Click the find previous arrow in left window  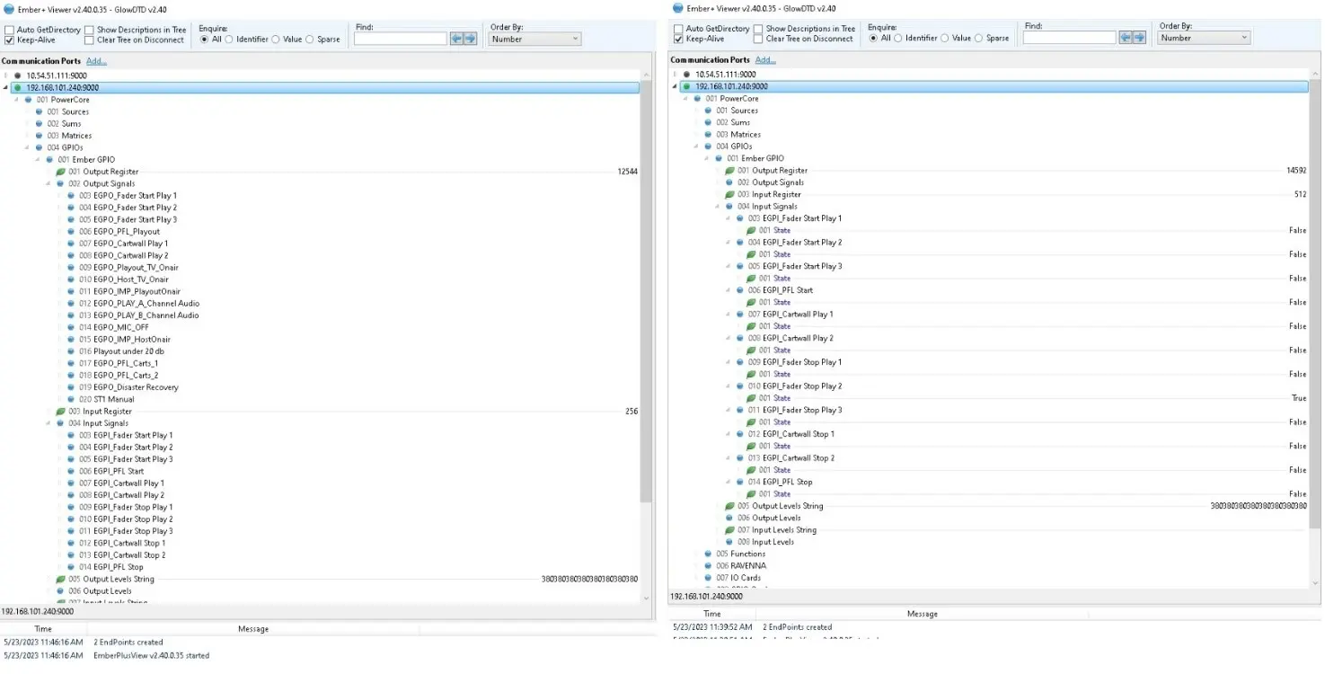456,39
